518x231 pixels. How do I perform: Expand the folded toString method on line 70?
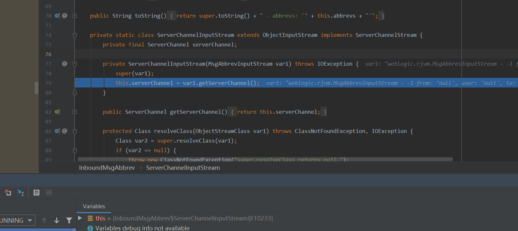(75, 16)
